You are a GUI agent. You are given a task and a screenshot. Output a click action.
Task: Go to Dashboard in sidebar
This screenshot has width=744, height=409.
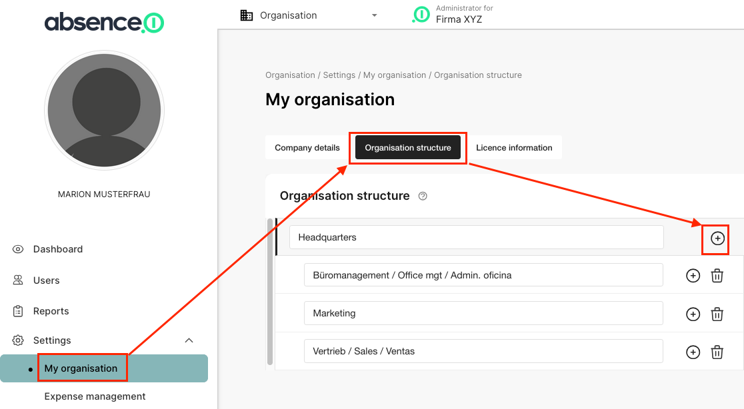point(58,249)
